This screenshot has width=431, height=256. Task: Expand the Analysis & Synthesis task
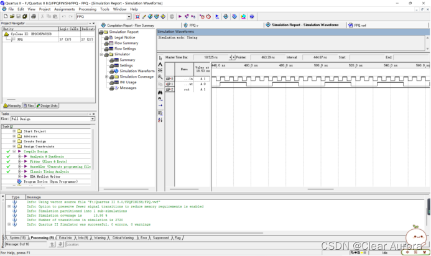click(x=19, y=157)
